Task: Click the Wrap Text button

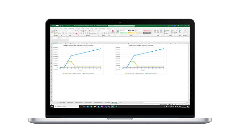Action: (x=92, y=31)
